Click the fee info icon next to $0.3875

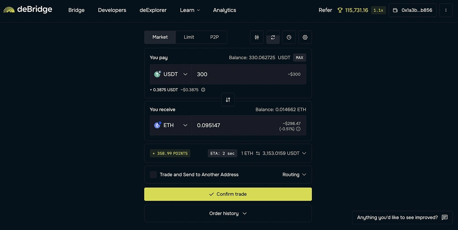coord(203,90)
